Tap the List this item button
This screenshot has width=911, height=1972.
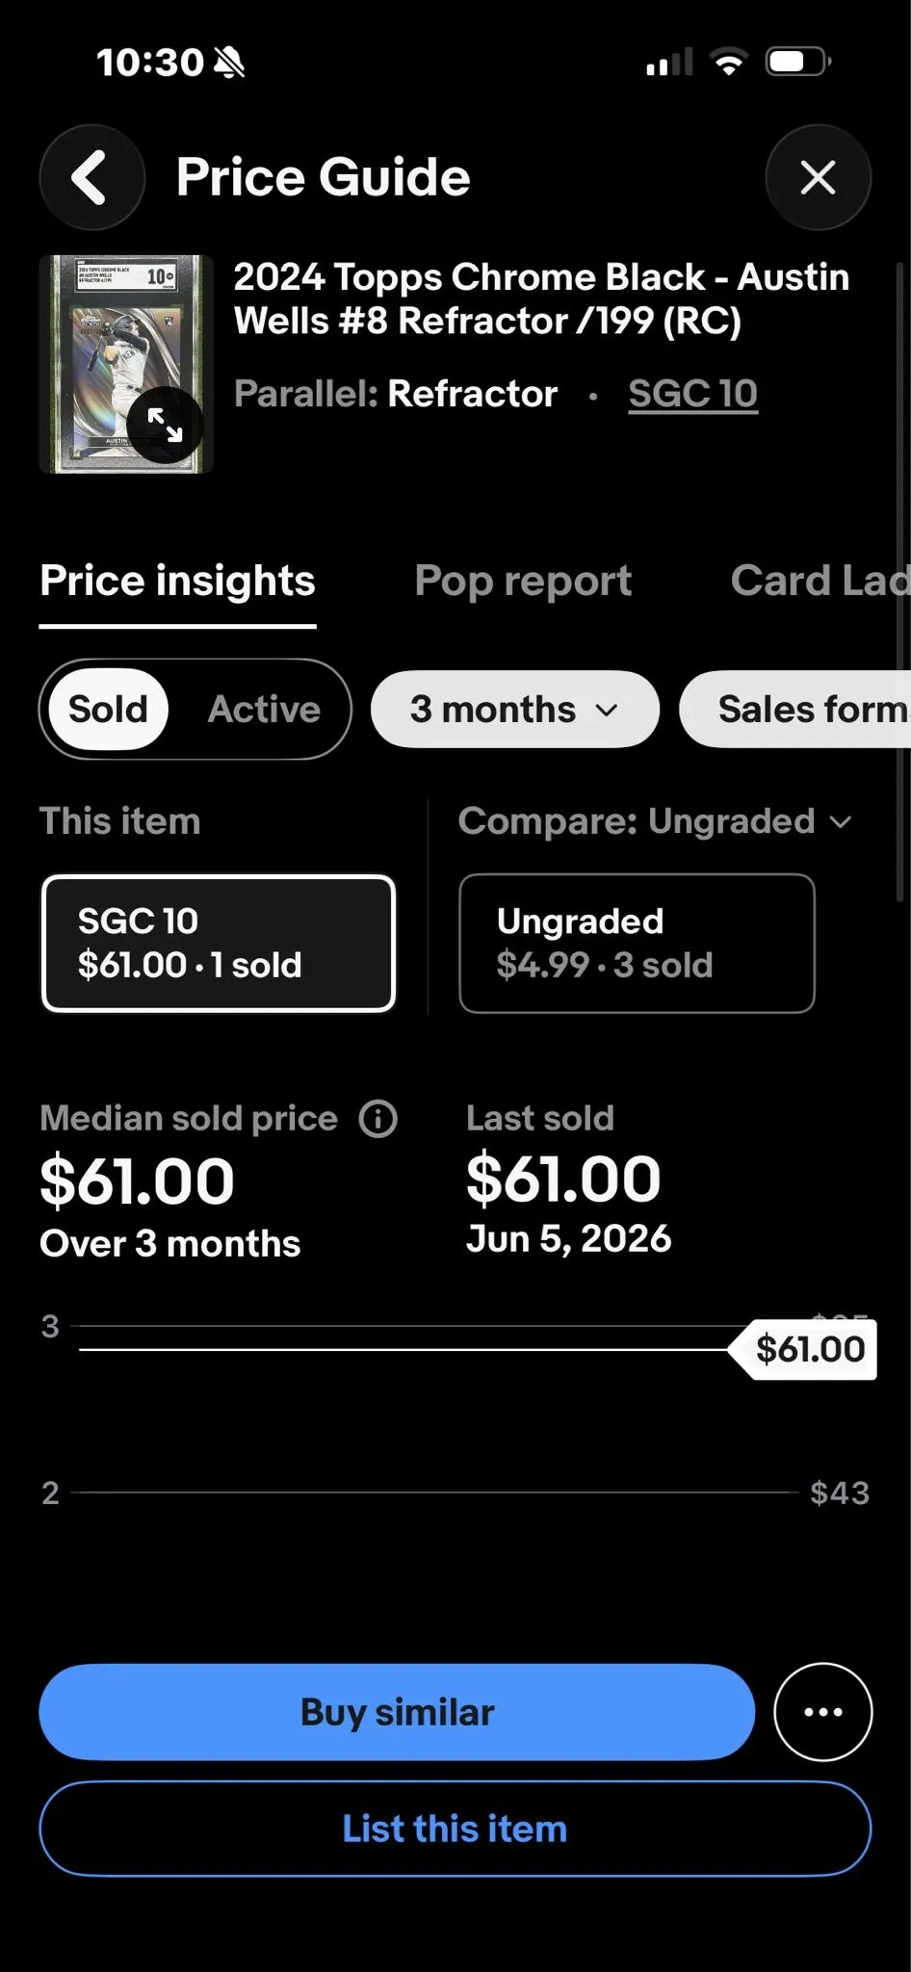(x=455, y=1829)
